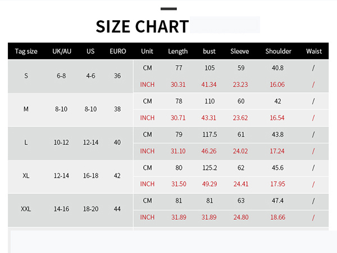
Task: Click the SIZE CHART title
Action: (x=142, y=26)
